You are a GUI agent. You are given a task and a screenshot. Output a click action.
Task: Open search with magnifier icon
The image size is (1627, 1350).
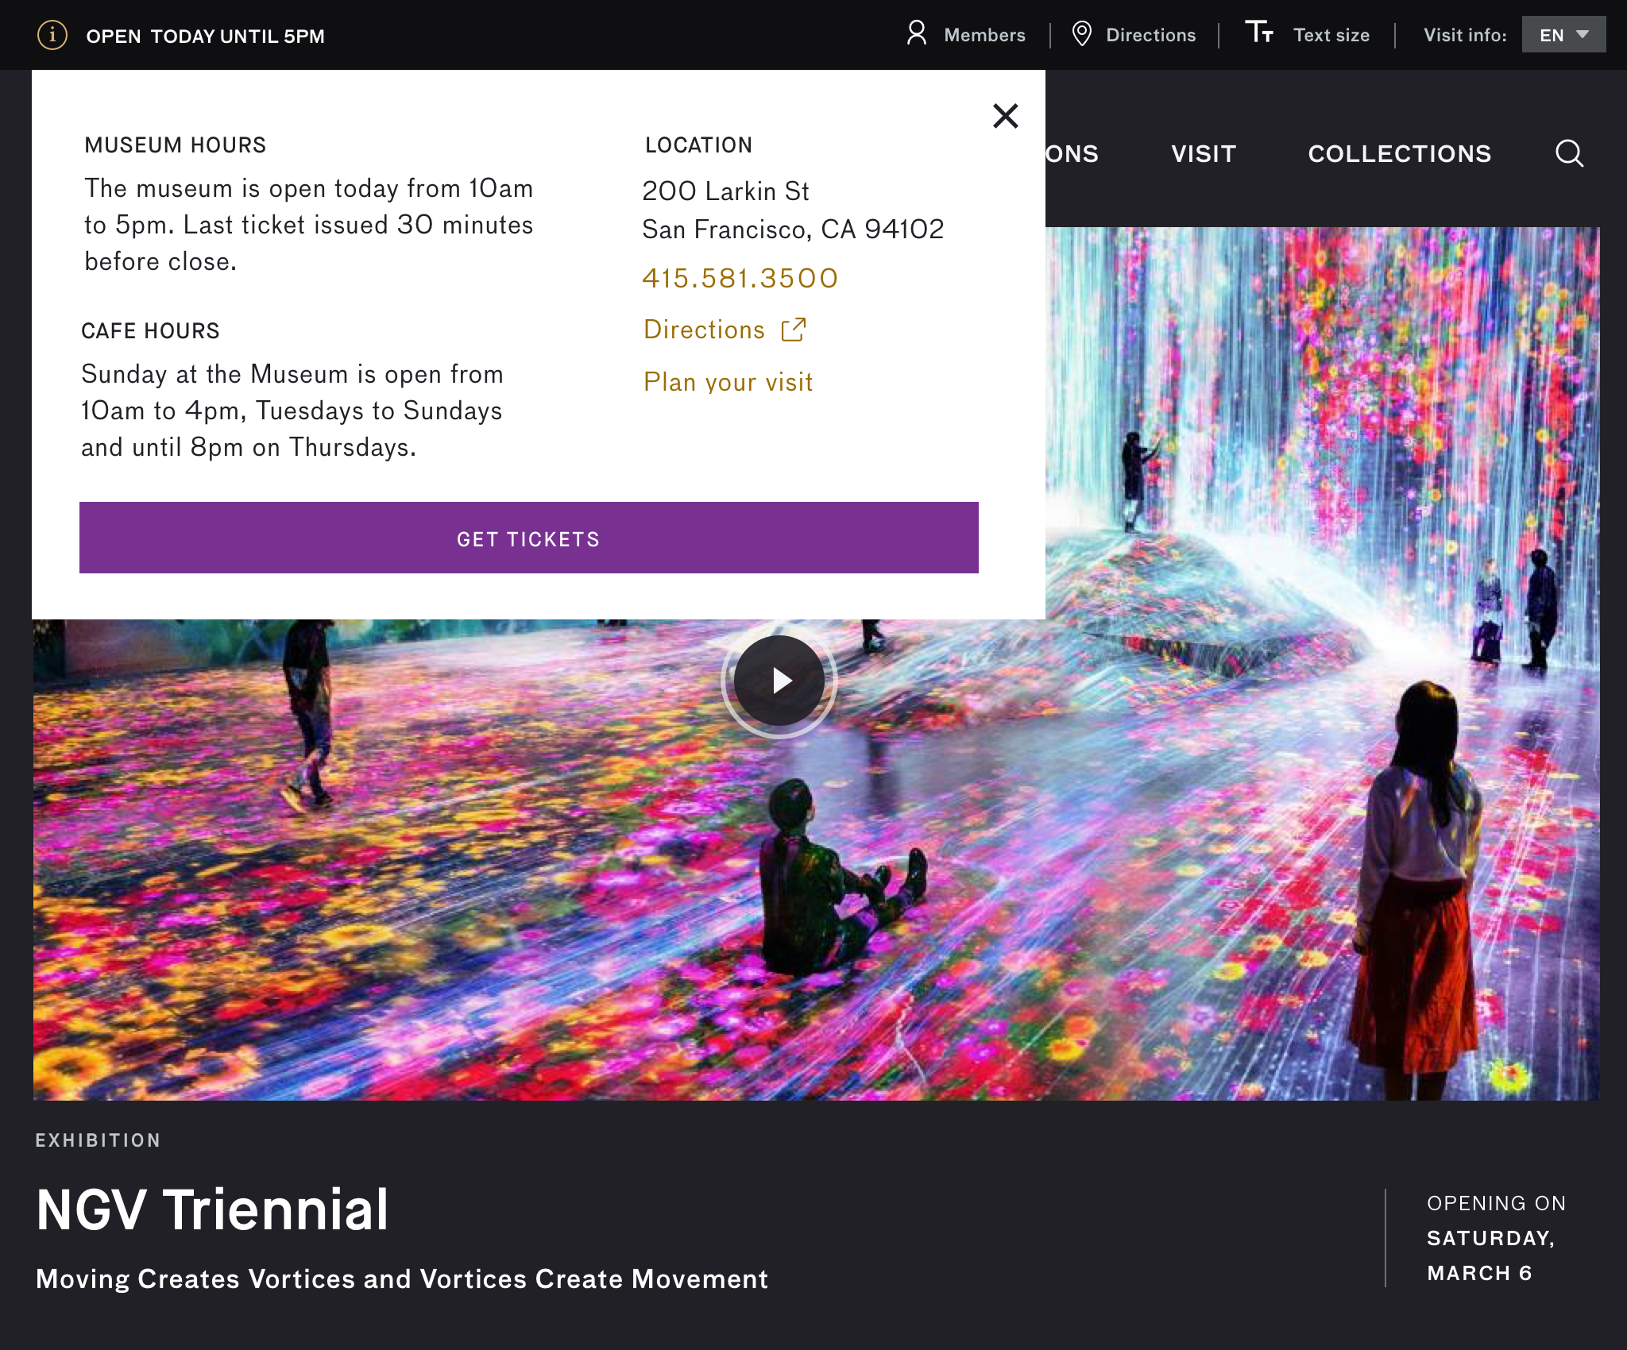point(1569,153)
